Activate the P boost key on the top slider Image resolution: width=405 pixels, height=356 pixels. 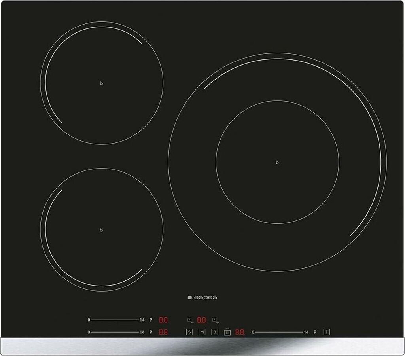[151, 320]
